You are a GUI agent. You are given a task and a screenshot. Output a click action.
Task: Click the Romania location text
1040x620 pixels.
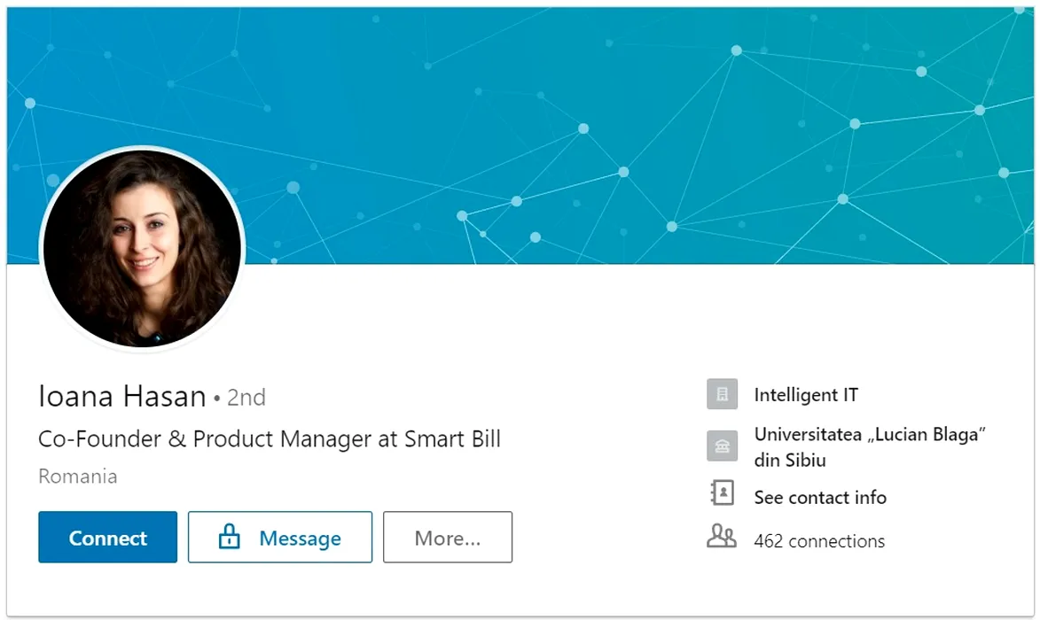78,477
